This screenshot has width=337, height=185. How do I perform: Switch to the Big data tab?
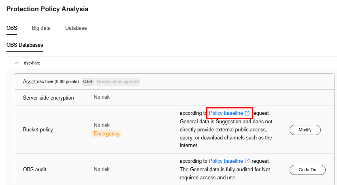pos(41,28)
